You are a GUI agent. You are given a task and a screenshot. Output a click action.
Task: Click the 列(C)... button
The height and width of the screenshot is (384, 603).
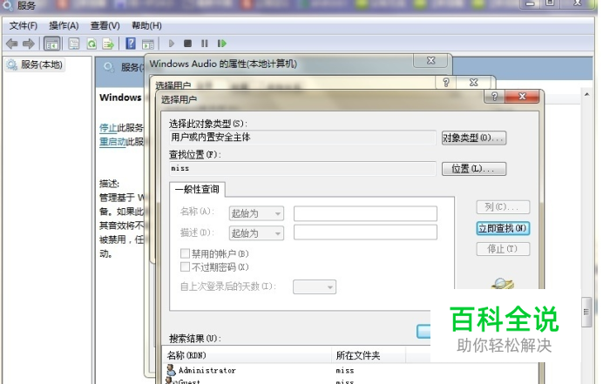pos(503,207)
